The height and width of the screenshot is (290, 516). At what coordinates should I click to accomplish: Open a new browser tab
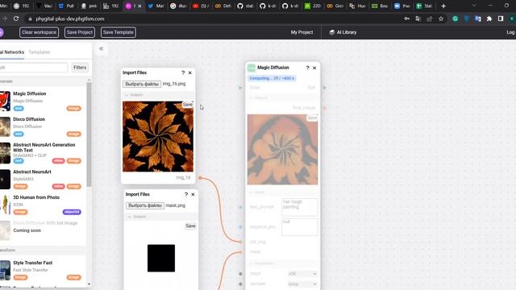click(x=443, y=6)
